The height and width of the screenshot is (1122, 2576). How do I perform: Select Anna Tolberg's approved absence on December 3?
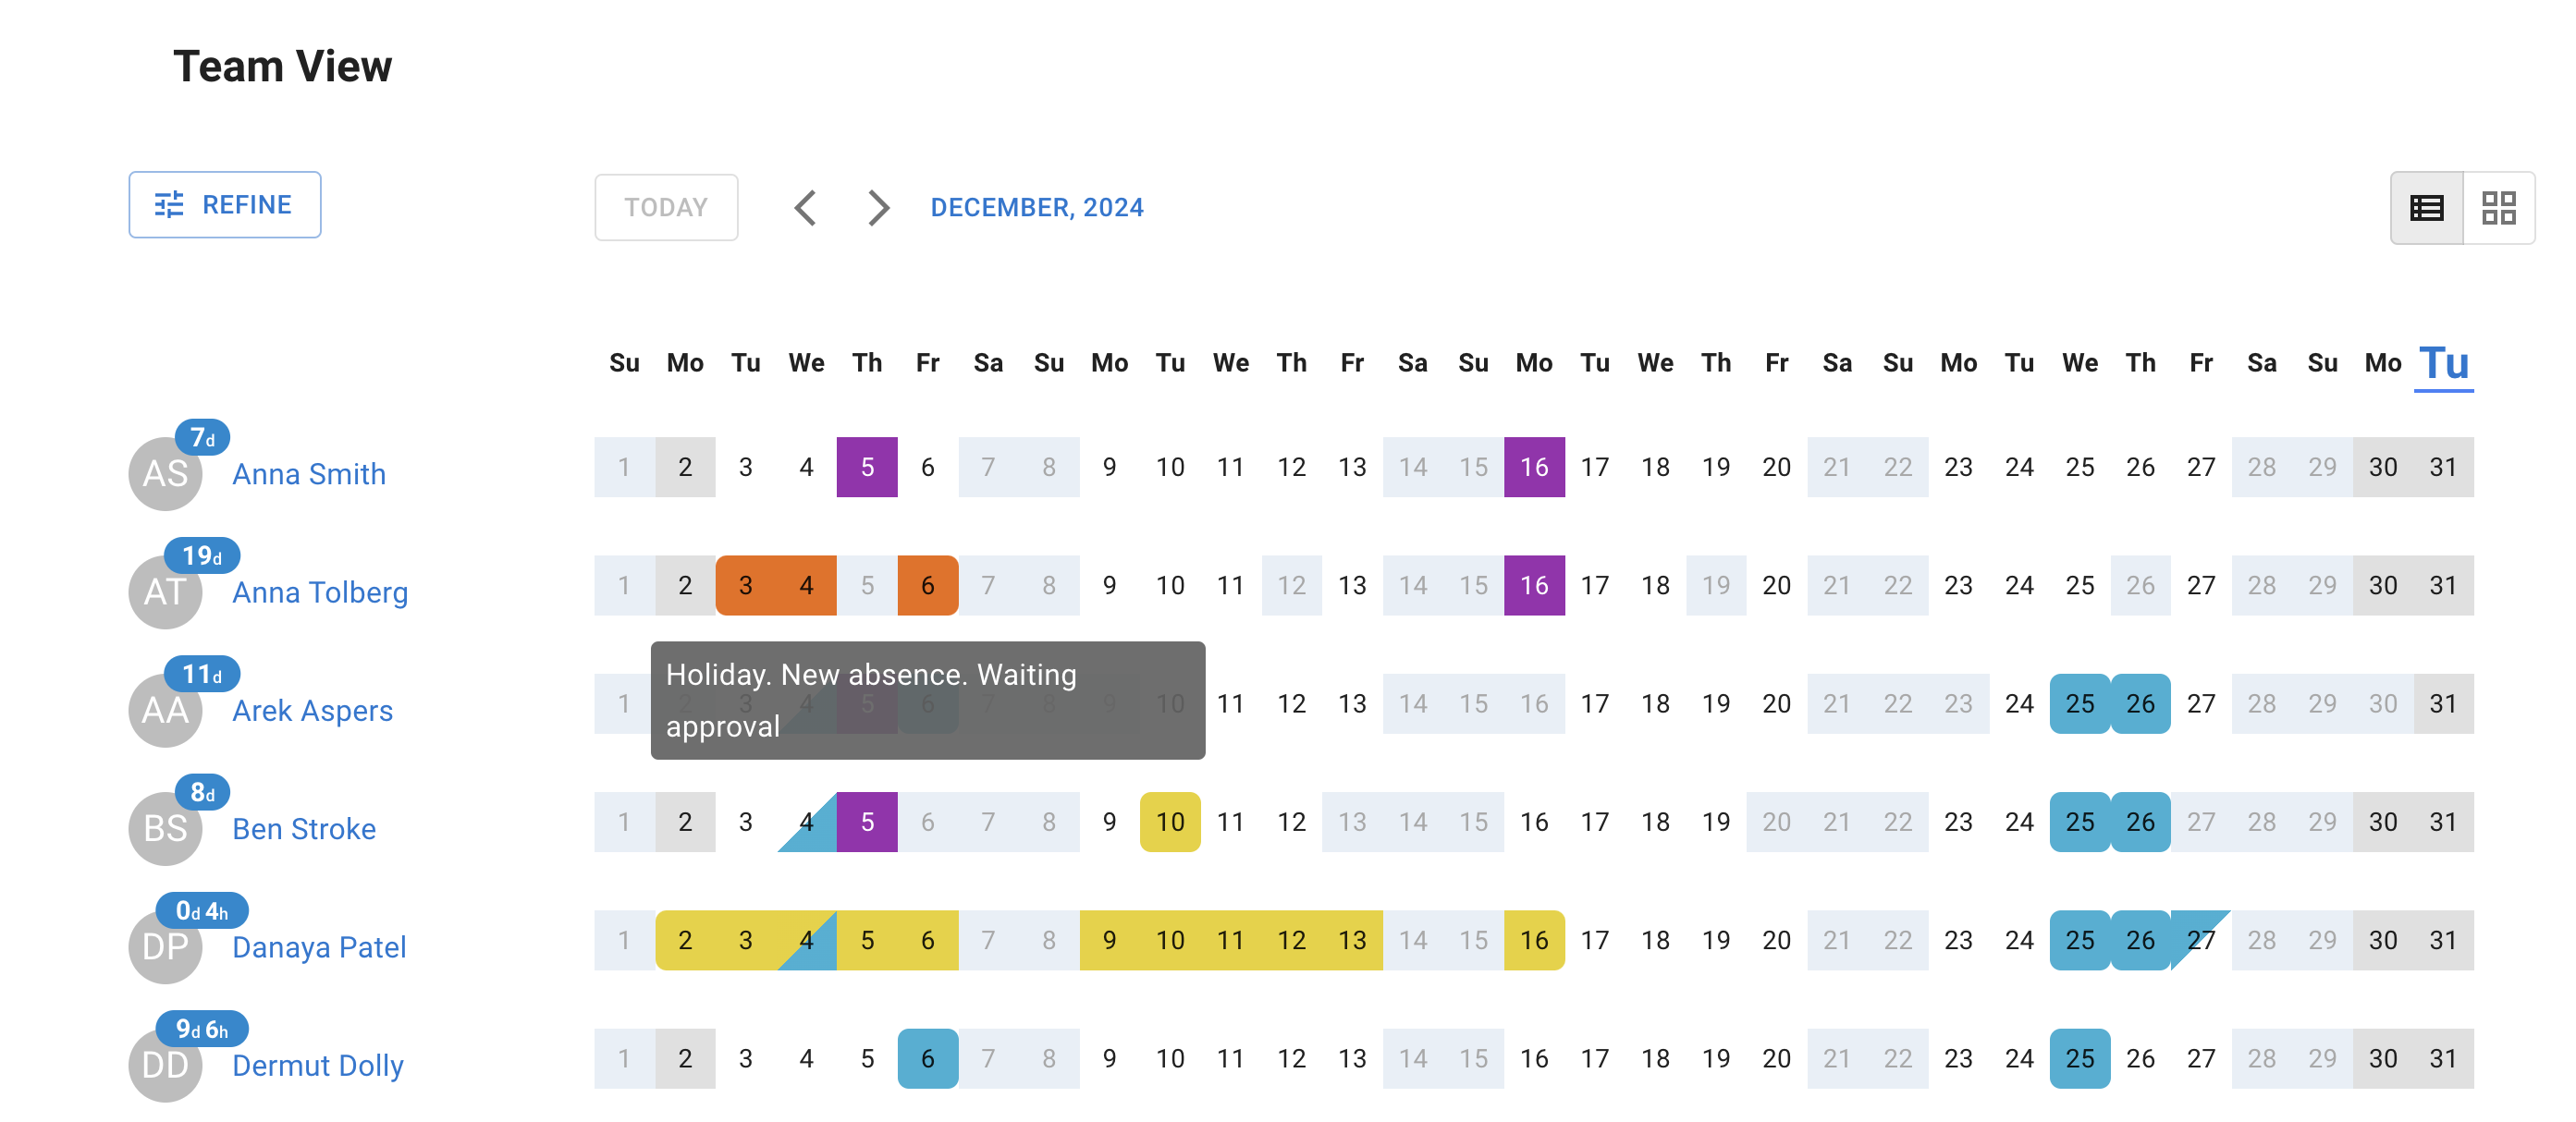[745, 585]
